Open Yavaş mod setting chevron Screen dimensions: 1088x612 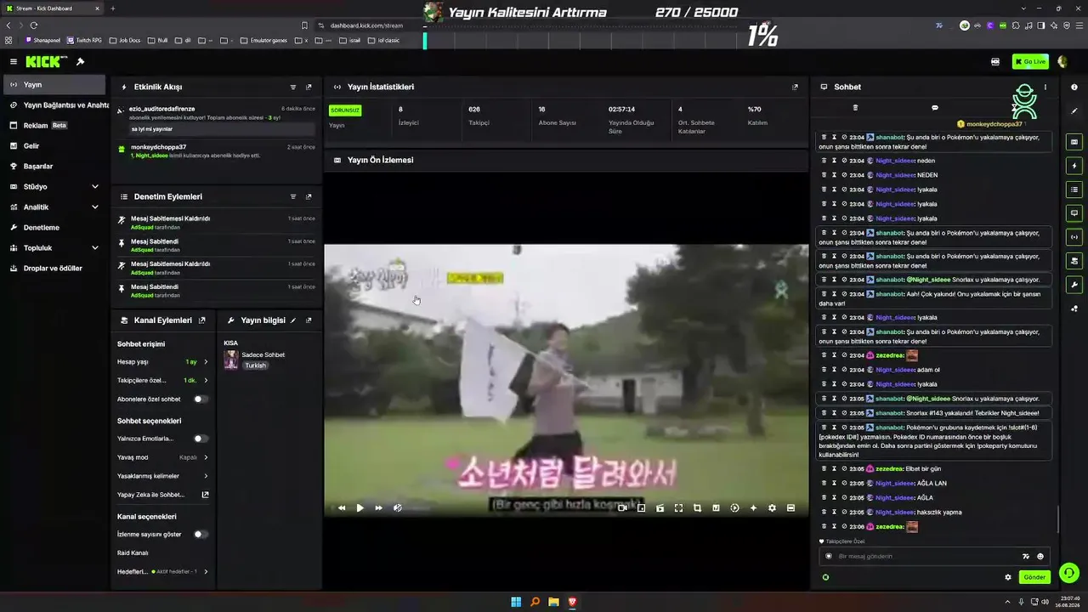(206, 457)
